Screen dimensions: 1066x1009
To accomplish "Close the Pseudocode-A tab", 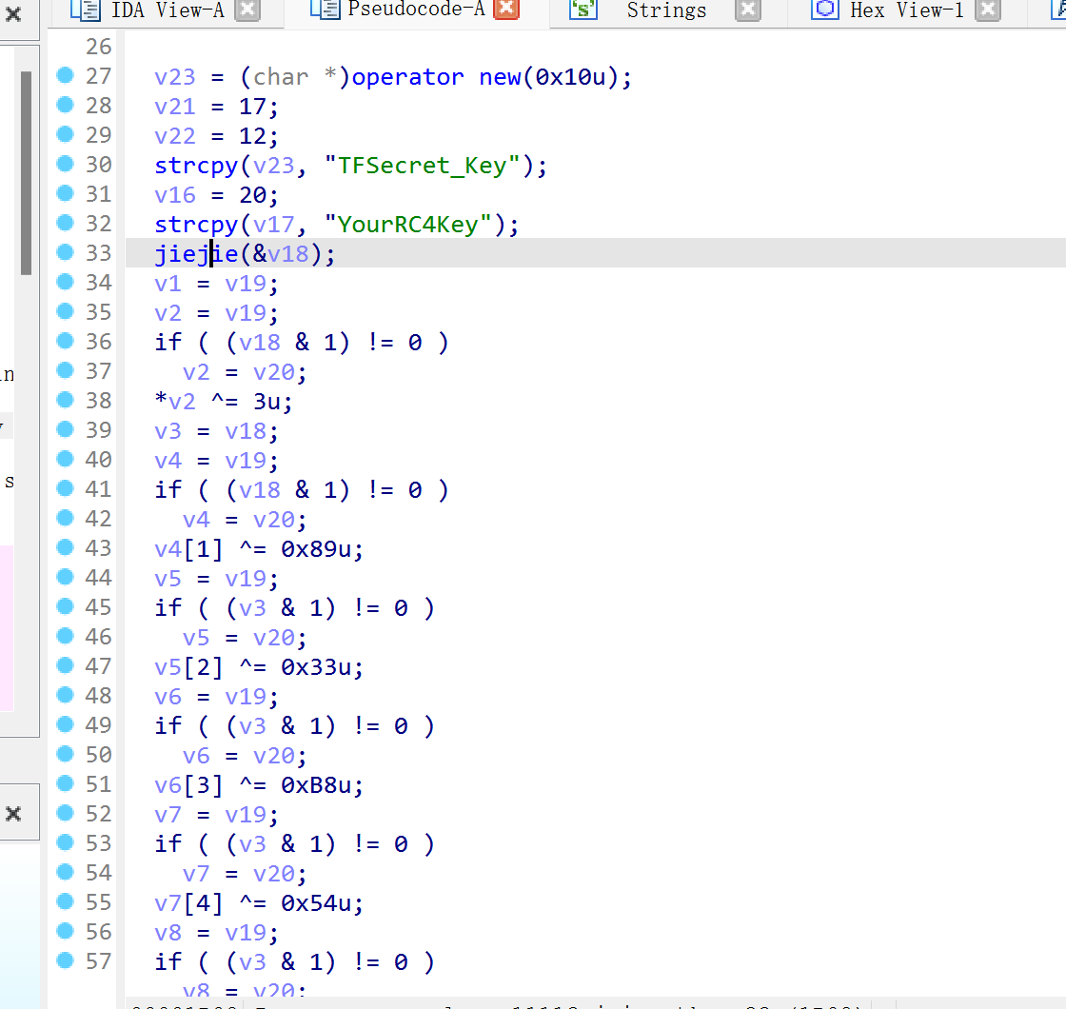I will 506,10.
